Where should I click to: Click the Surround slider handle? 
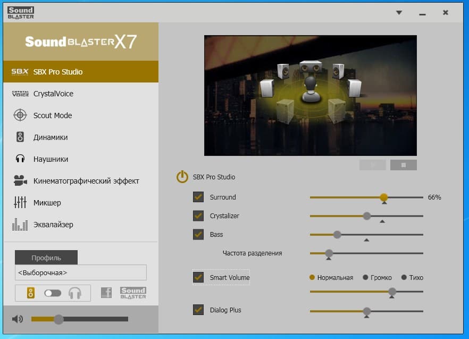click(384, 197)
